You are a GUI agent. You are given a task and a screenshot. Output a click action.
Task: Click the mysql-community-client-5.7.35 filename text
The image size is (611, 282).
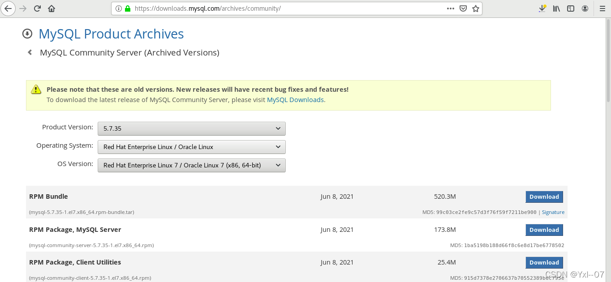(90, 278)
